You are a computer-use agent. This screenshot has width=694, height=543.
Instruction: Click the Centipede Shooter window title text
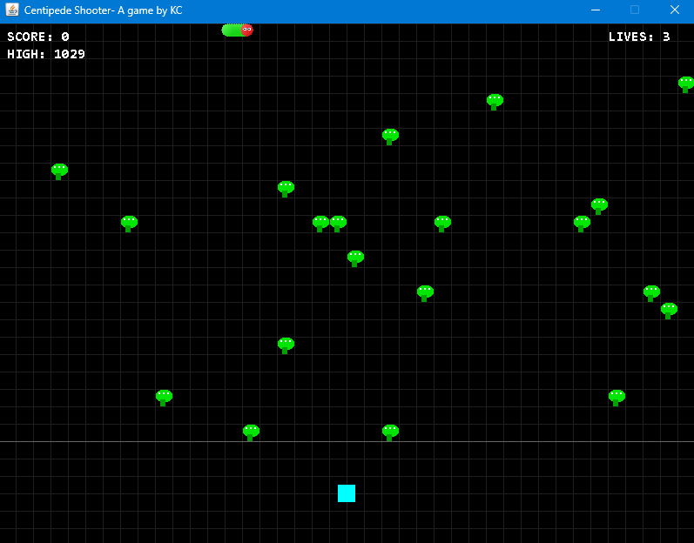(103, 10)
